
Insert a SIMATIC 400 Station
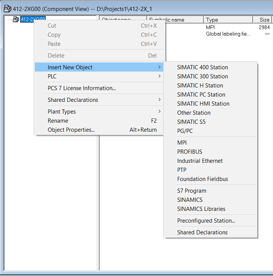coord(211,67)
